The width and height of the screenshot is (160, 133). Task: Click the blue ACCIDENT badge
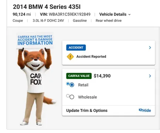click(76, 48)
